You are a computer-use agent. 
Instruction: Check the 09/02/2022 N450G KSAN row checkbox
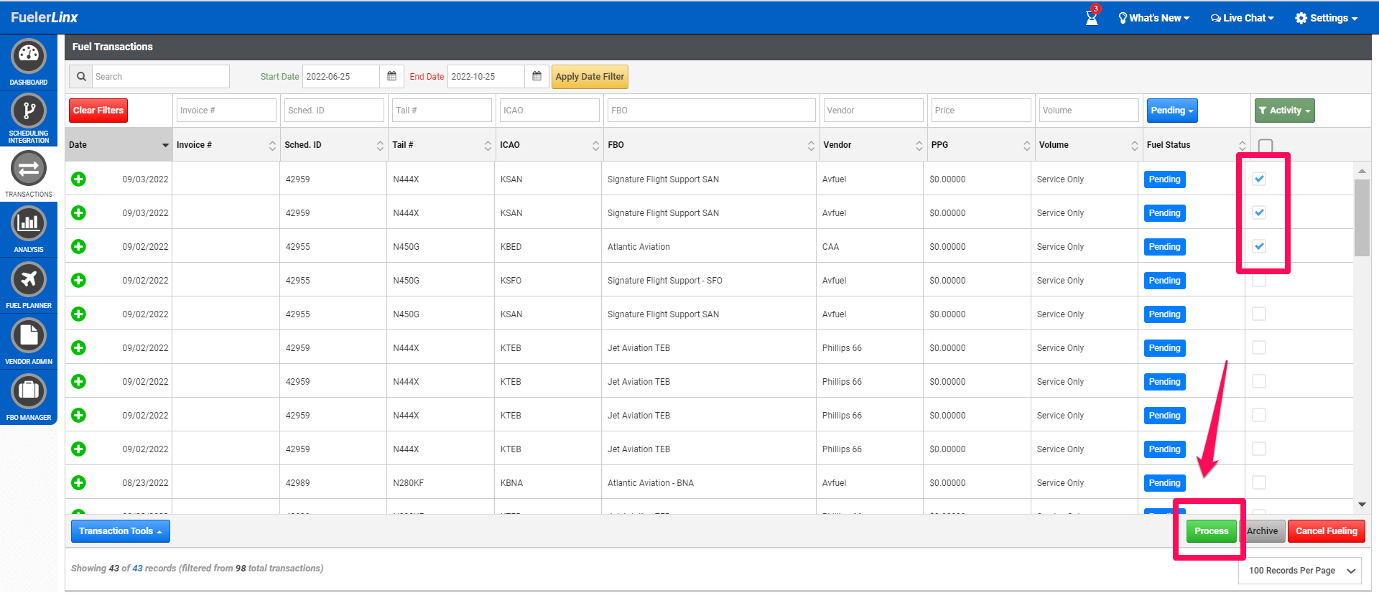tap(1259, 314)
